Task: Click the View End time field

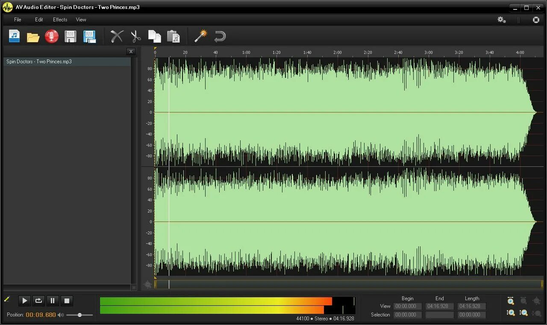Action: point(439,306)
